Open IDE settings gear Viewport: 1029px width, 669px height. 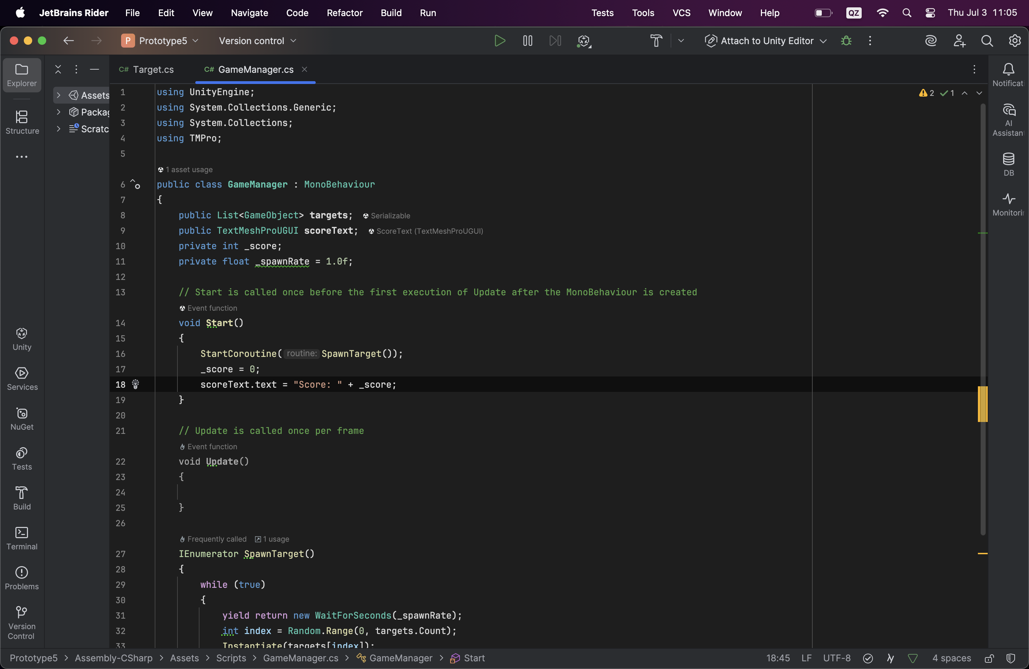tap(1014, 41)
